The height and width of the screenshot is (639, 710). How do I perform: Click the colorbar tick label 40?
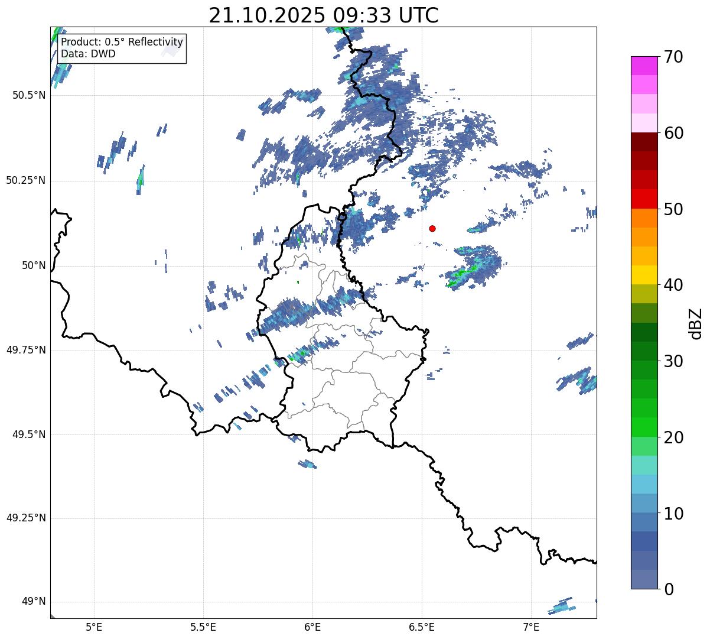673,285
